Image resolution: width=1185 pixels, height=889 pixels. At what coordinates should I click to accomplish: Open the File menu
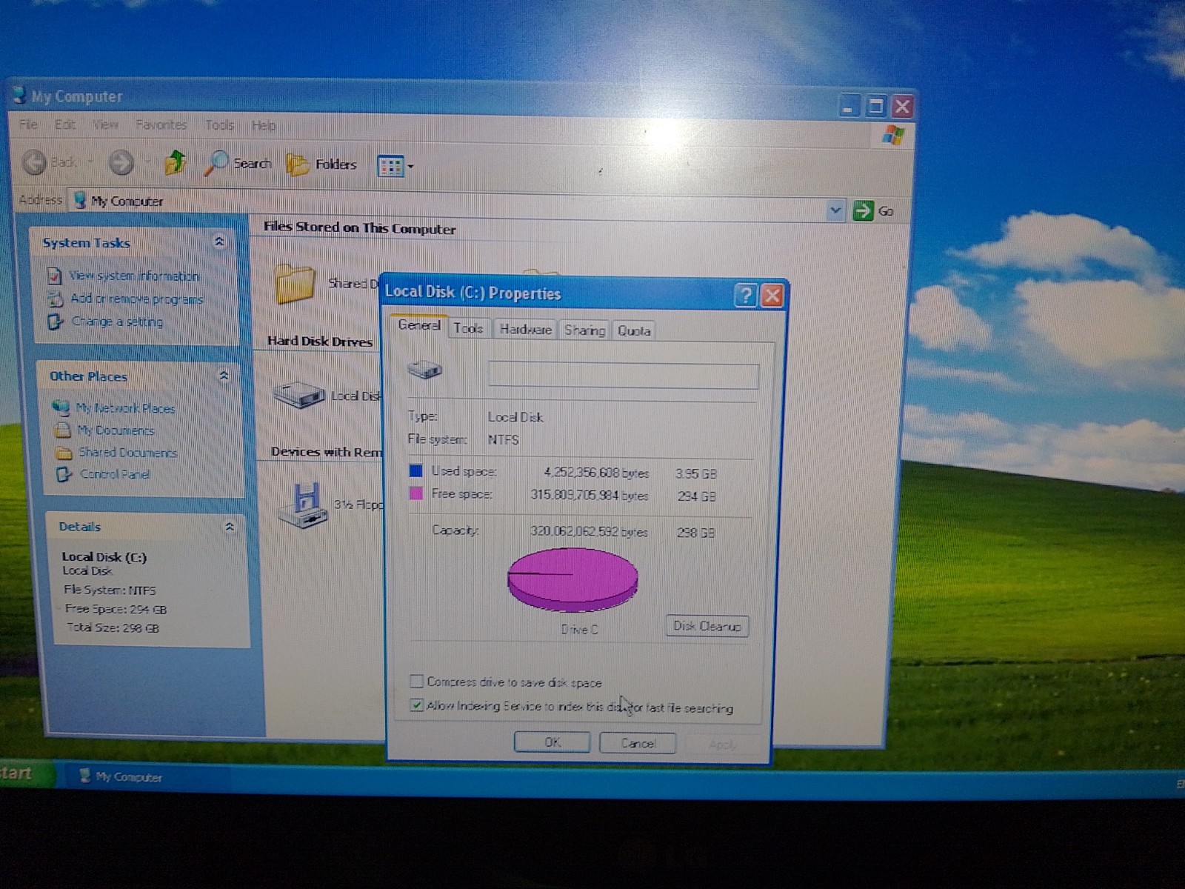tap(28, 124)
